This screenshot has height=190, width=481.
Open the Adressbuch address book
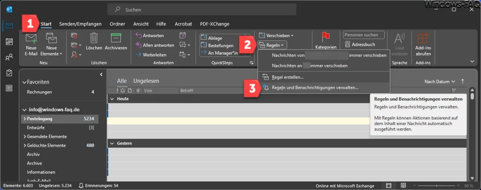click(x=360, y=44)
